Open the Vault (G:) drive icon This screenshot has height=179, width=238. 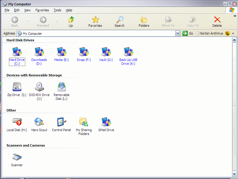pyautogui.click(x=106, y=51)
